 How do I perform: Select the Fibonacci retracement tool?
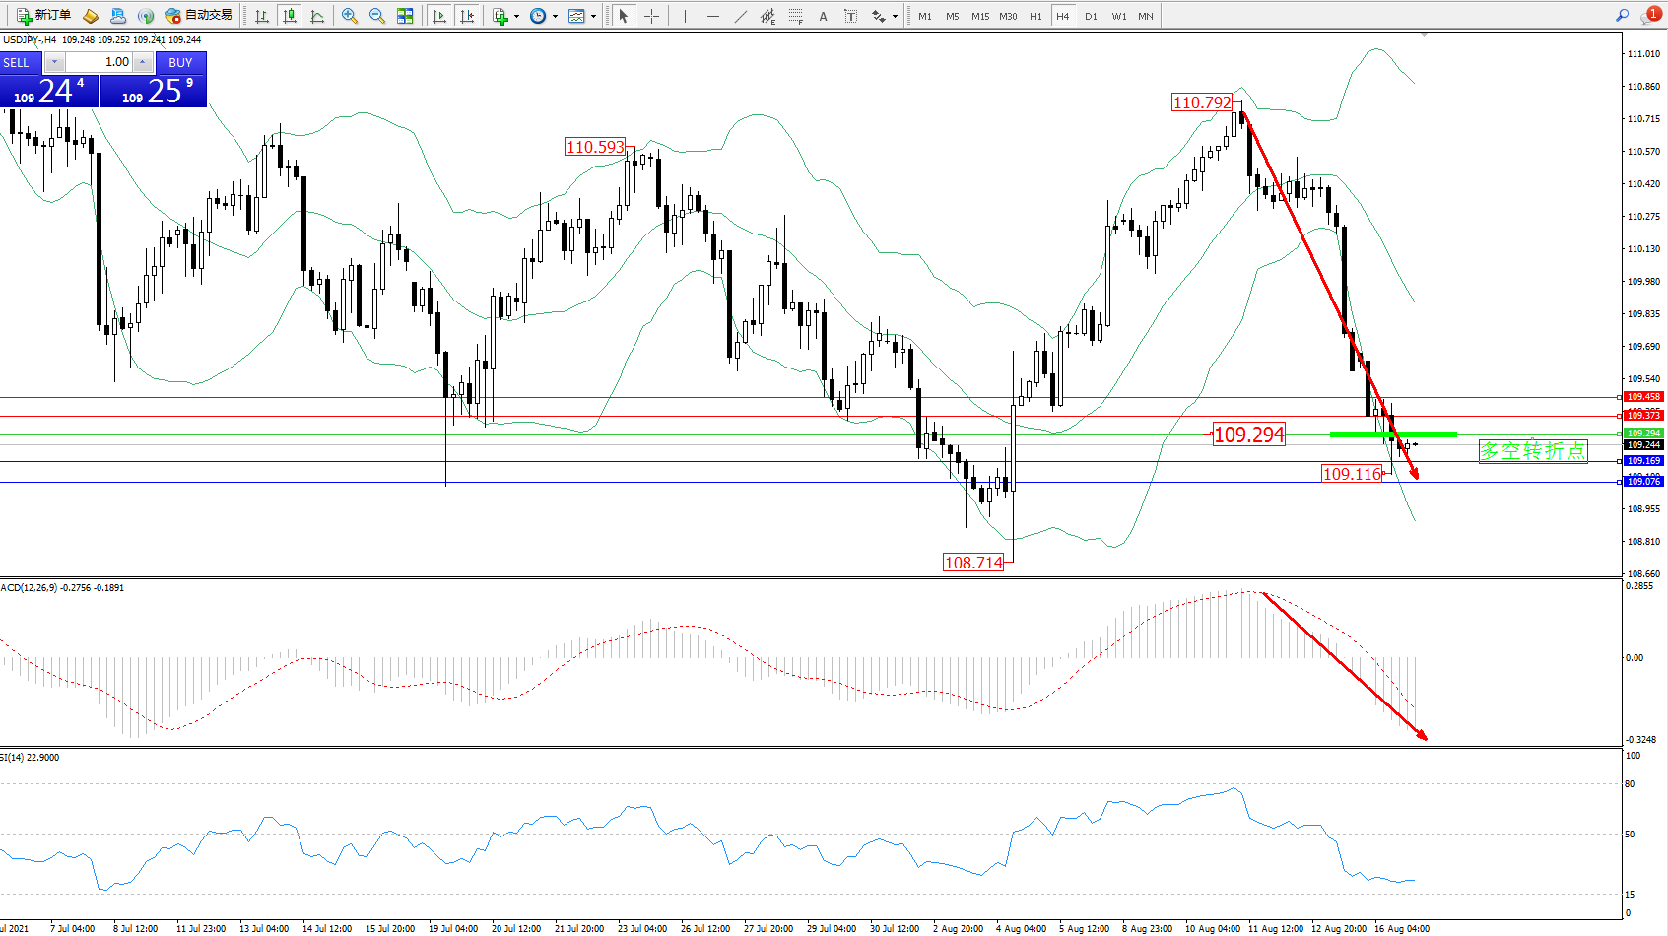tap(796, 16)
